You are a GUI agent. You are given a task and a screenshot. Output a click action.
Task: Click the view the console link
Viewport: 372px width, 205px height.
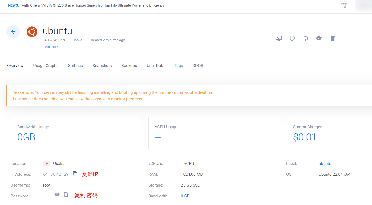pyautogui.click(x=90, y=99)
